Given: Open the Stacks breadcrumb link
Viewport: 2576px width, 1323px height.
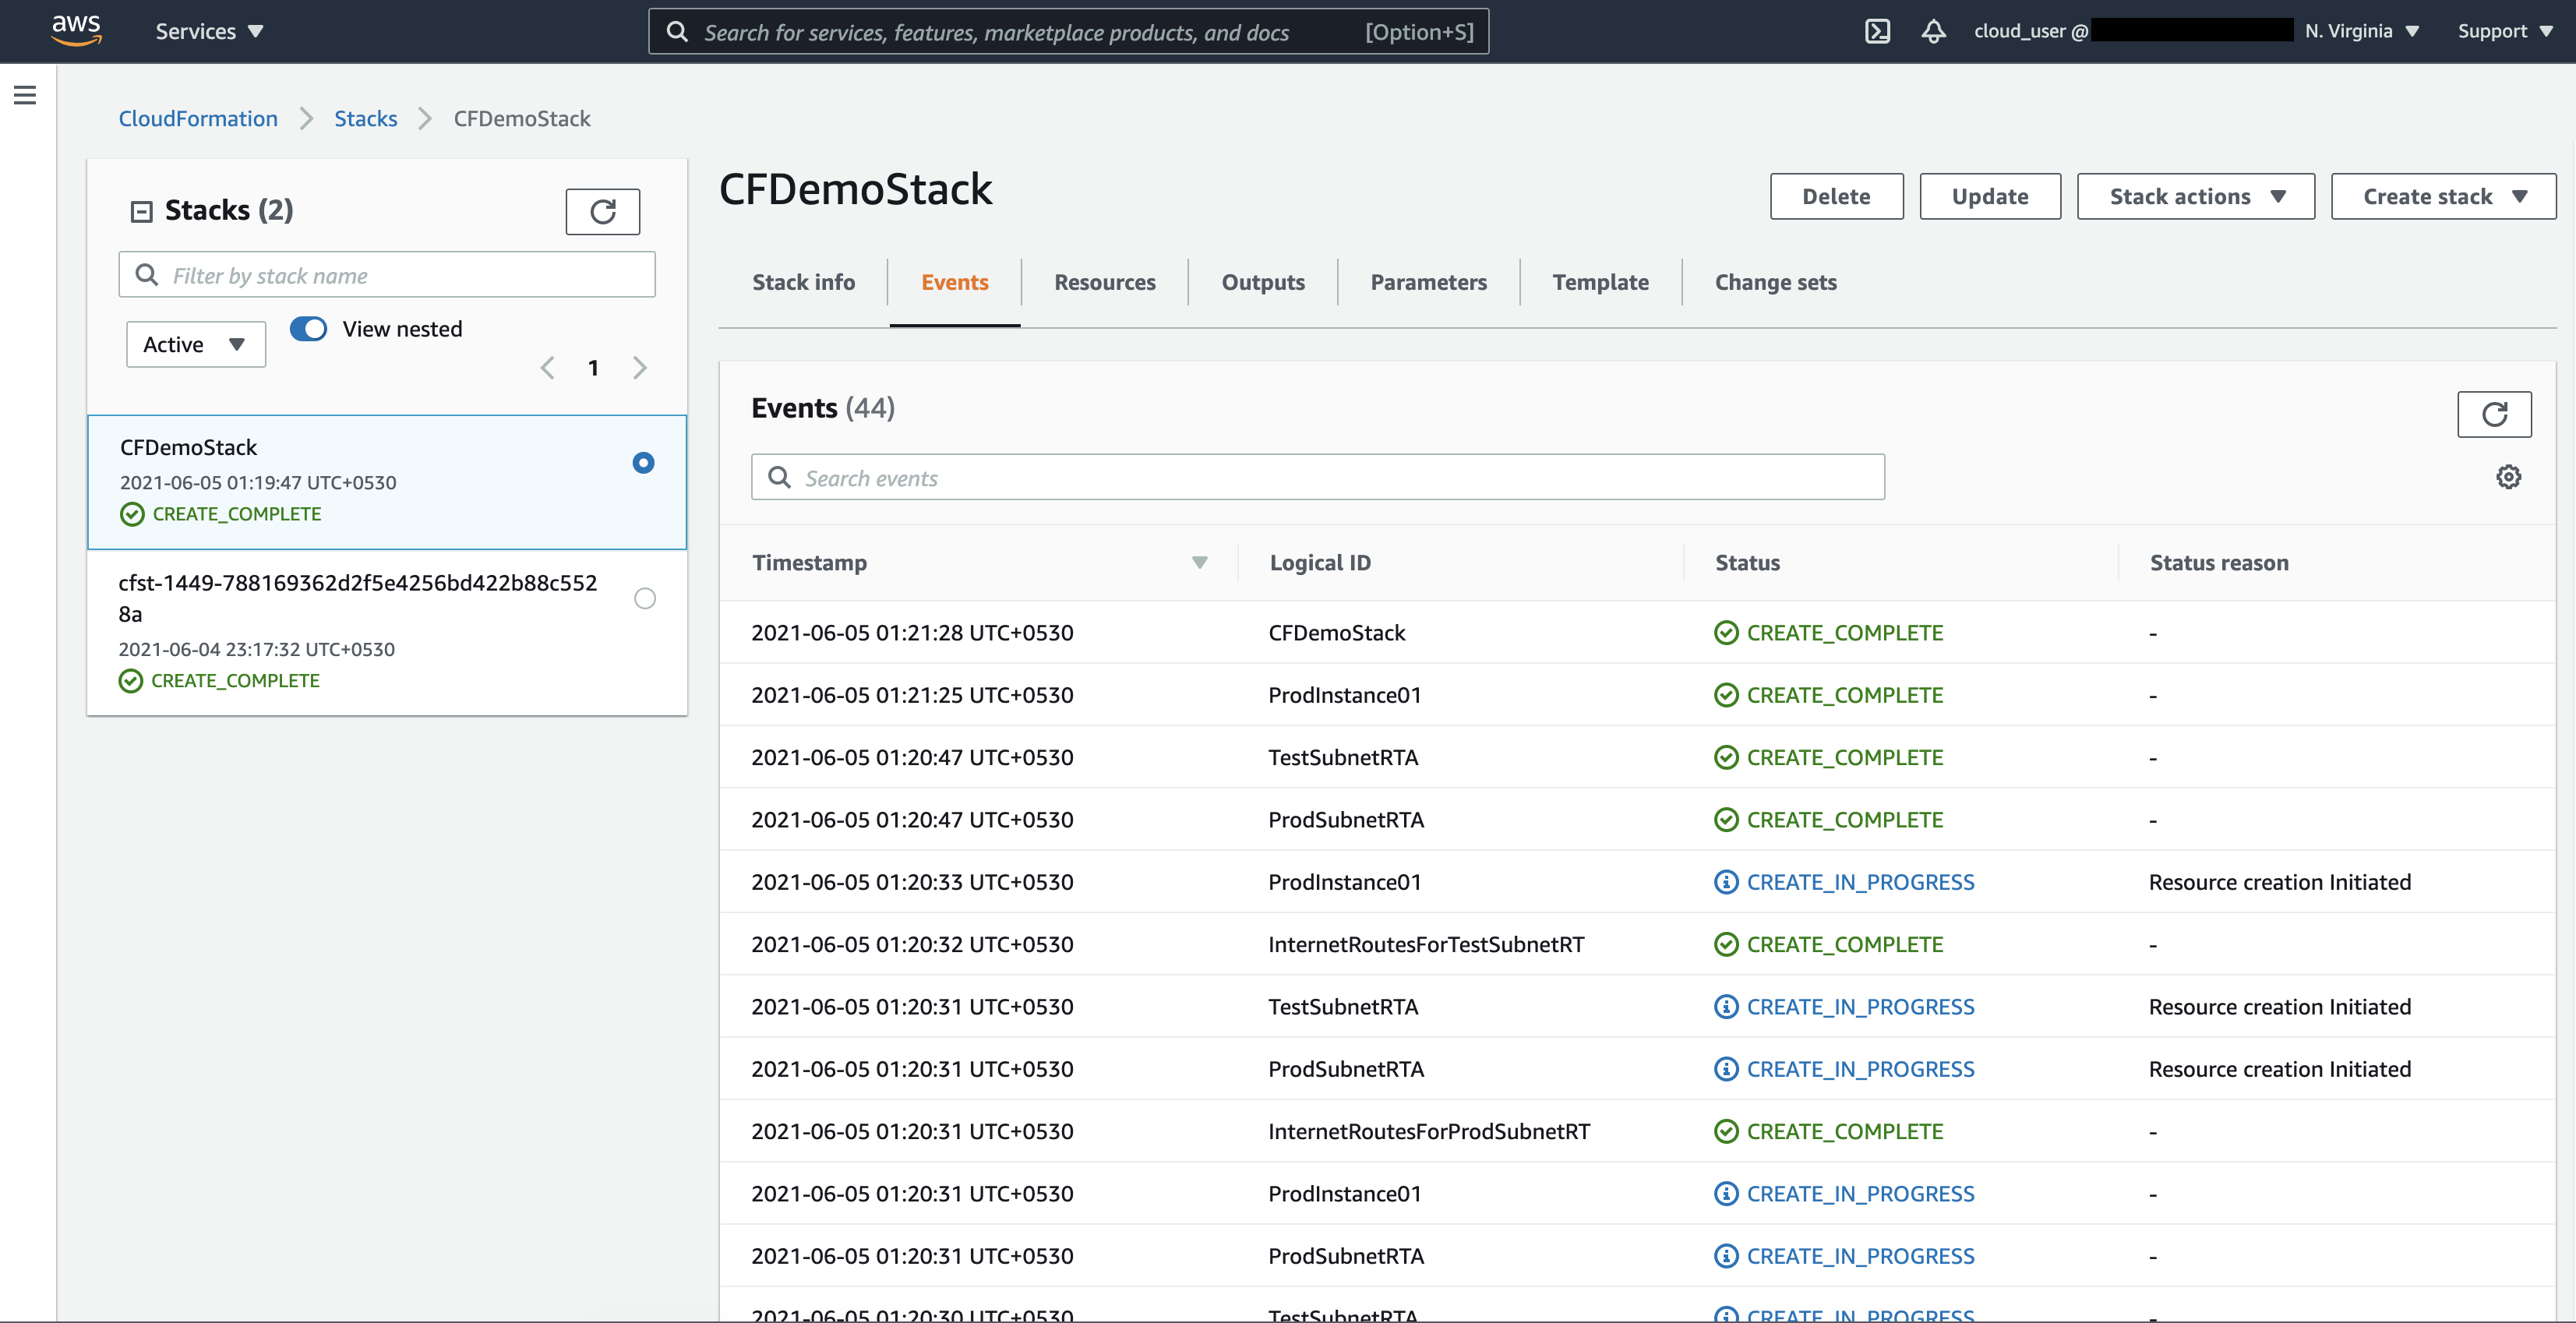Looking at the screenshot, I should (x=365, y=119).
